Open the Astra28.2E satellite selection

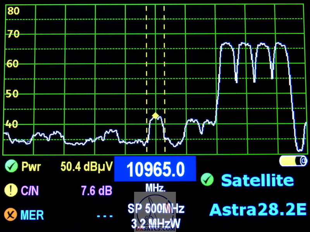[x=257, y=210]
